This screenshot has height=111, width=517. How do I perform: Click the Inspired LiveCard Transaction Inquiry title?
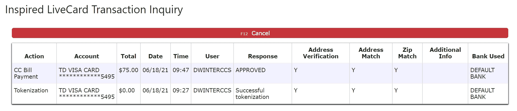tap(94, 10)
